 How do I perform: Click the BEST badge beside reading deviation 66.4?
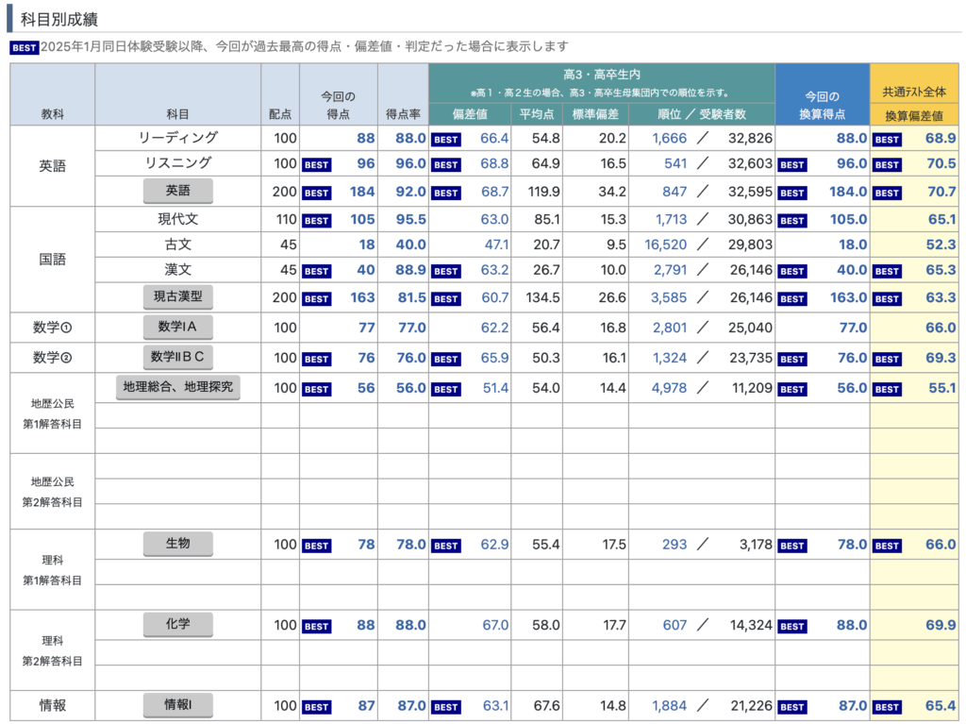pos(445,139)
